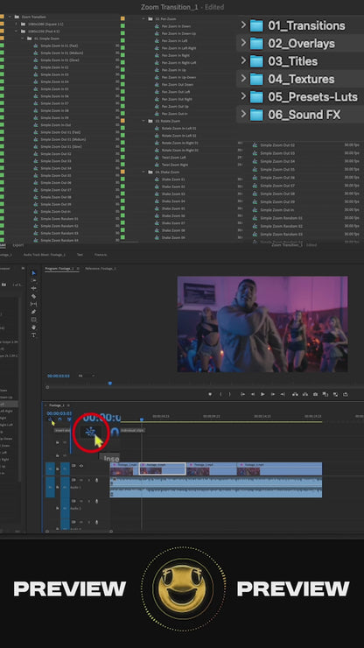
Task: Click the magnified nest-or-individual-clips insert icon
Action: click(x=90, y=433)
